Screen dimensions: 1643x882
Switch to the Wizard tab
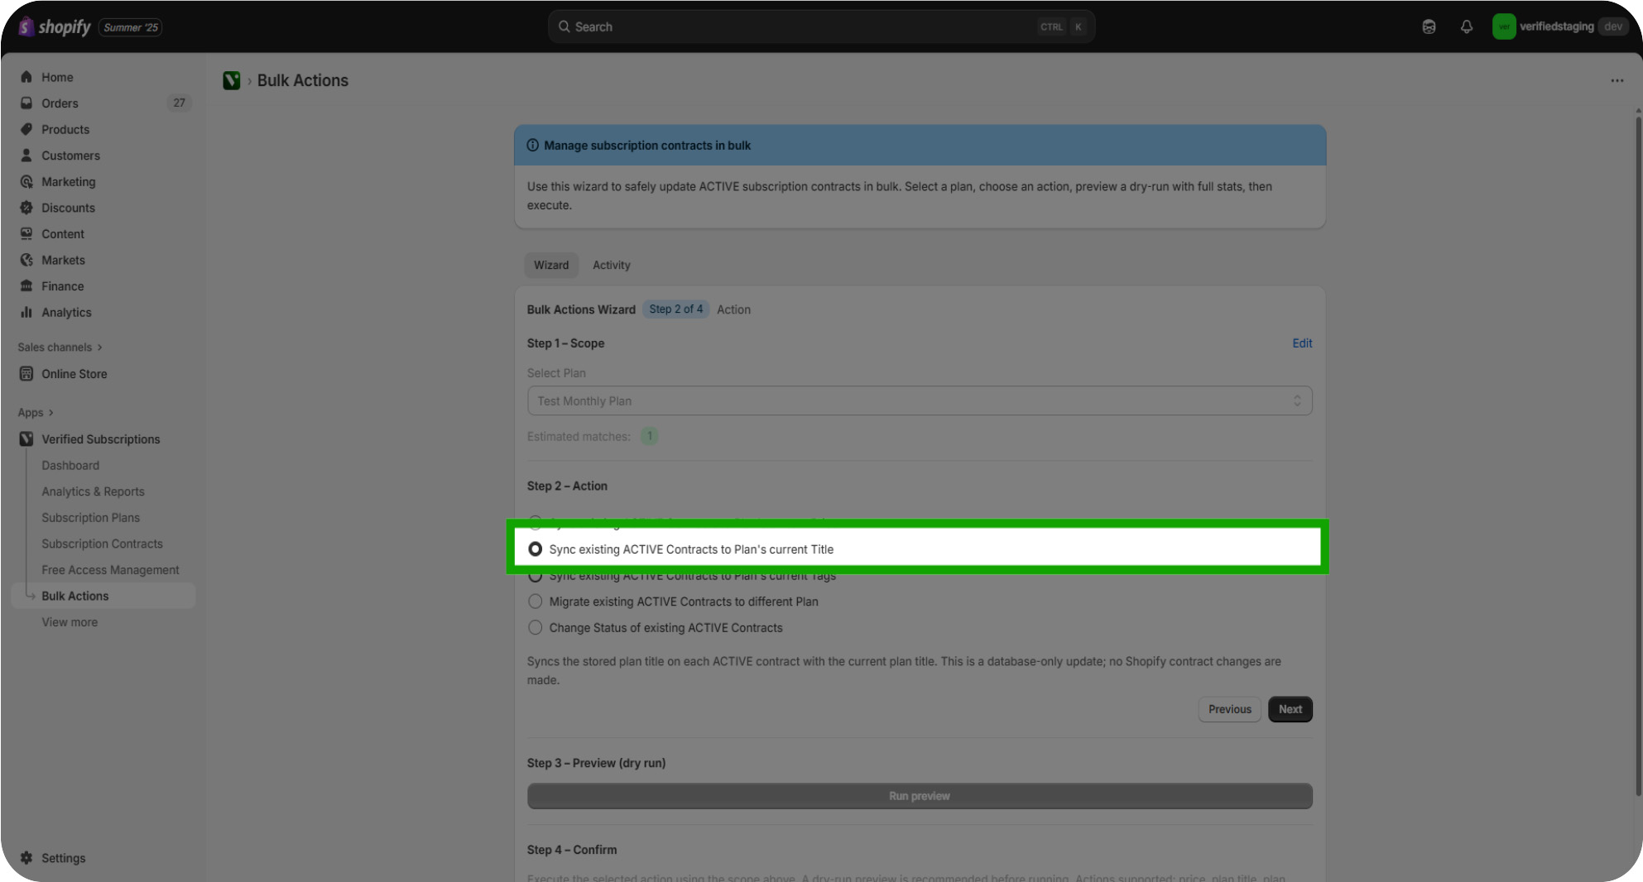pyautogui.click(x=551, y=266)
